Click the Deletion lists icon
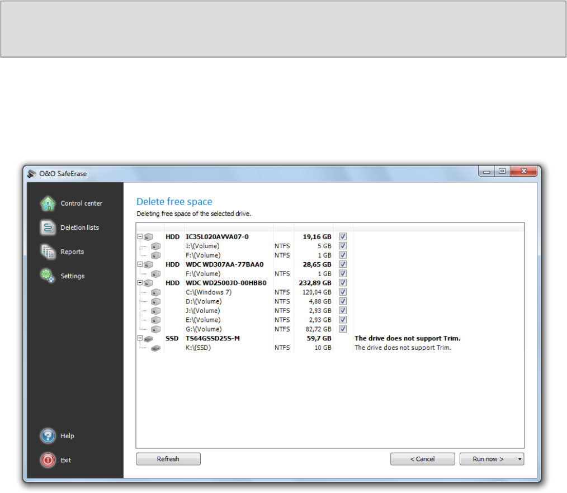This screenshot has width=567, height=493. click(x=48, y=227)
